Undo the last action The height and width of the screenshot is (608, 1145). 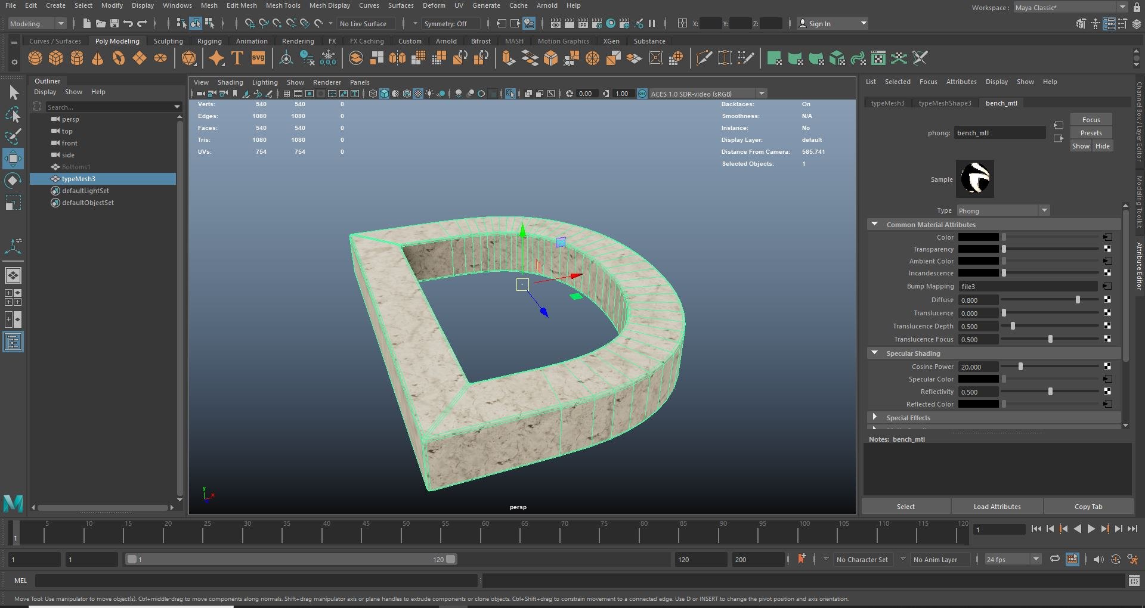128,24
